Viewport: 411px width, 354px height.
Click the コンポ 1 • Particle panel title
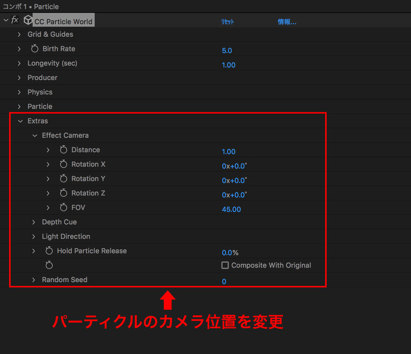pos(31,6)
